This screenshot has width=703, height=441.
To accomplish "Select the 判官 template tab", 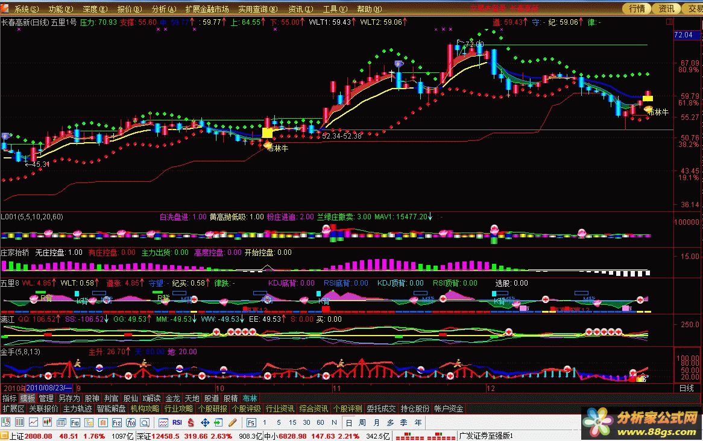I will [111, 398].
